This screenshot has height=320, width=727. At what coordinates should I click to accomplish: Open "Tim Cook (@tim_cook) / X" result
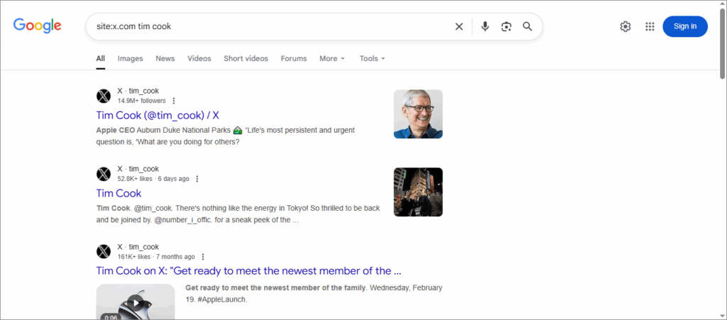[158, 115]
